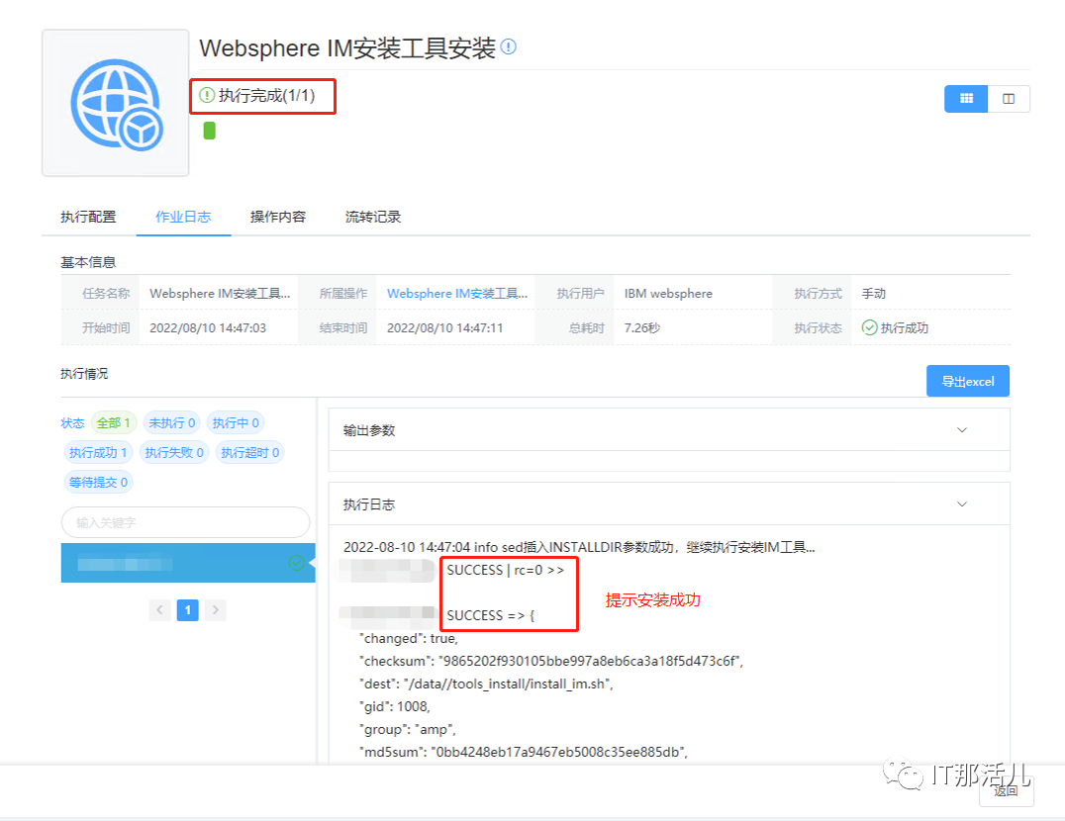Go to previous page arrow
This screenshot has height=821, width=1065.
[x=159, y=610]
